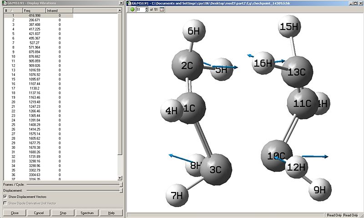Adjust the Frames / Cycle slider handle
364x218 pixels.
point(121,185)
